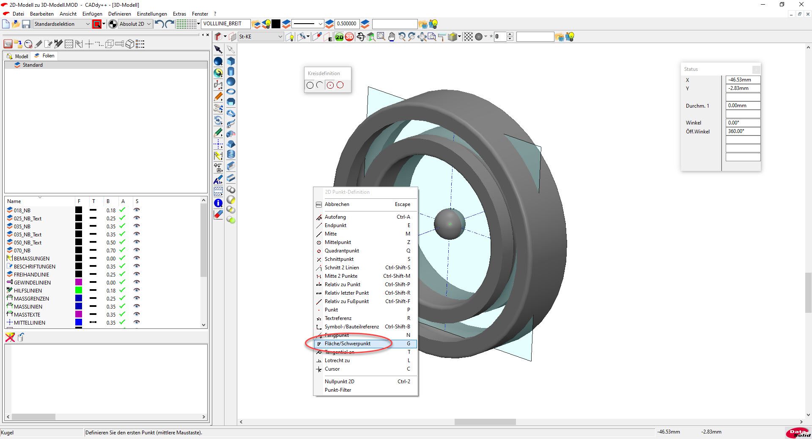Hide the MITTELLINIEN layer via eye icon
This screenshot has width=812, height=439.
pos(137,322)
